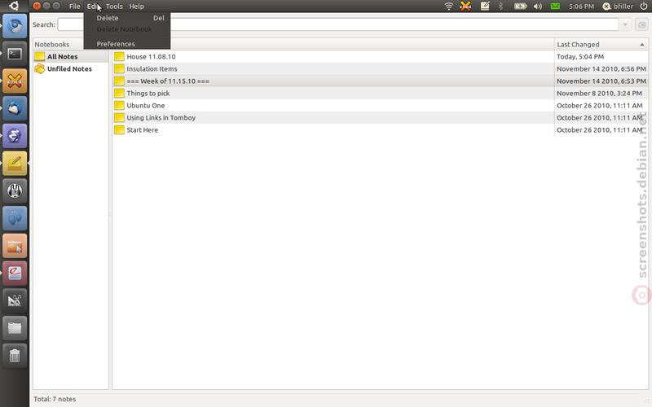Open the battery status indicator
Image resolution: width=652 pixels, height=407 pixels.
(x=520, y=7)
